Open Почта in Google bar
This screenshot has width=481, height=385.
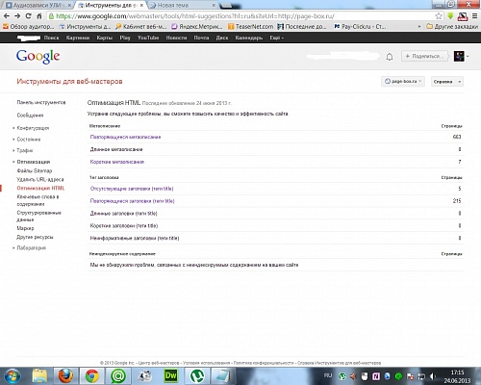pos(201,38)
